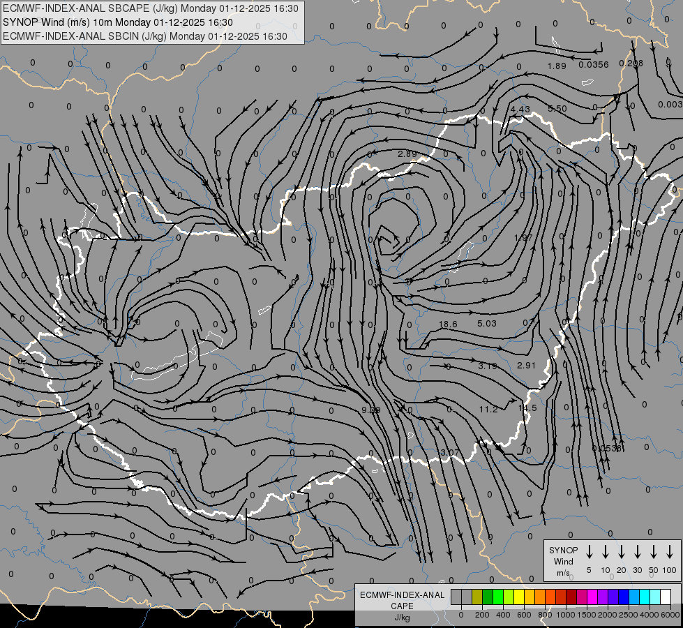683x628 pixels.
Task: Click the 2000 label on CAPE scale
Action: [608, 615]
